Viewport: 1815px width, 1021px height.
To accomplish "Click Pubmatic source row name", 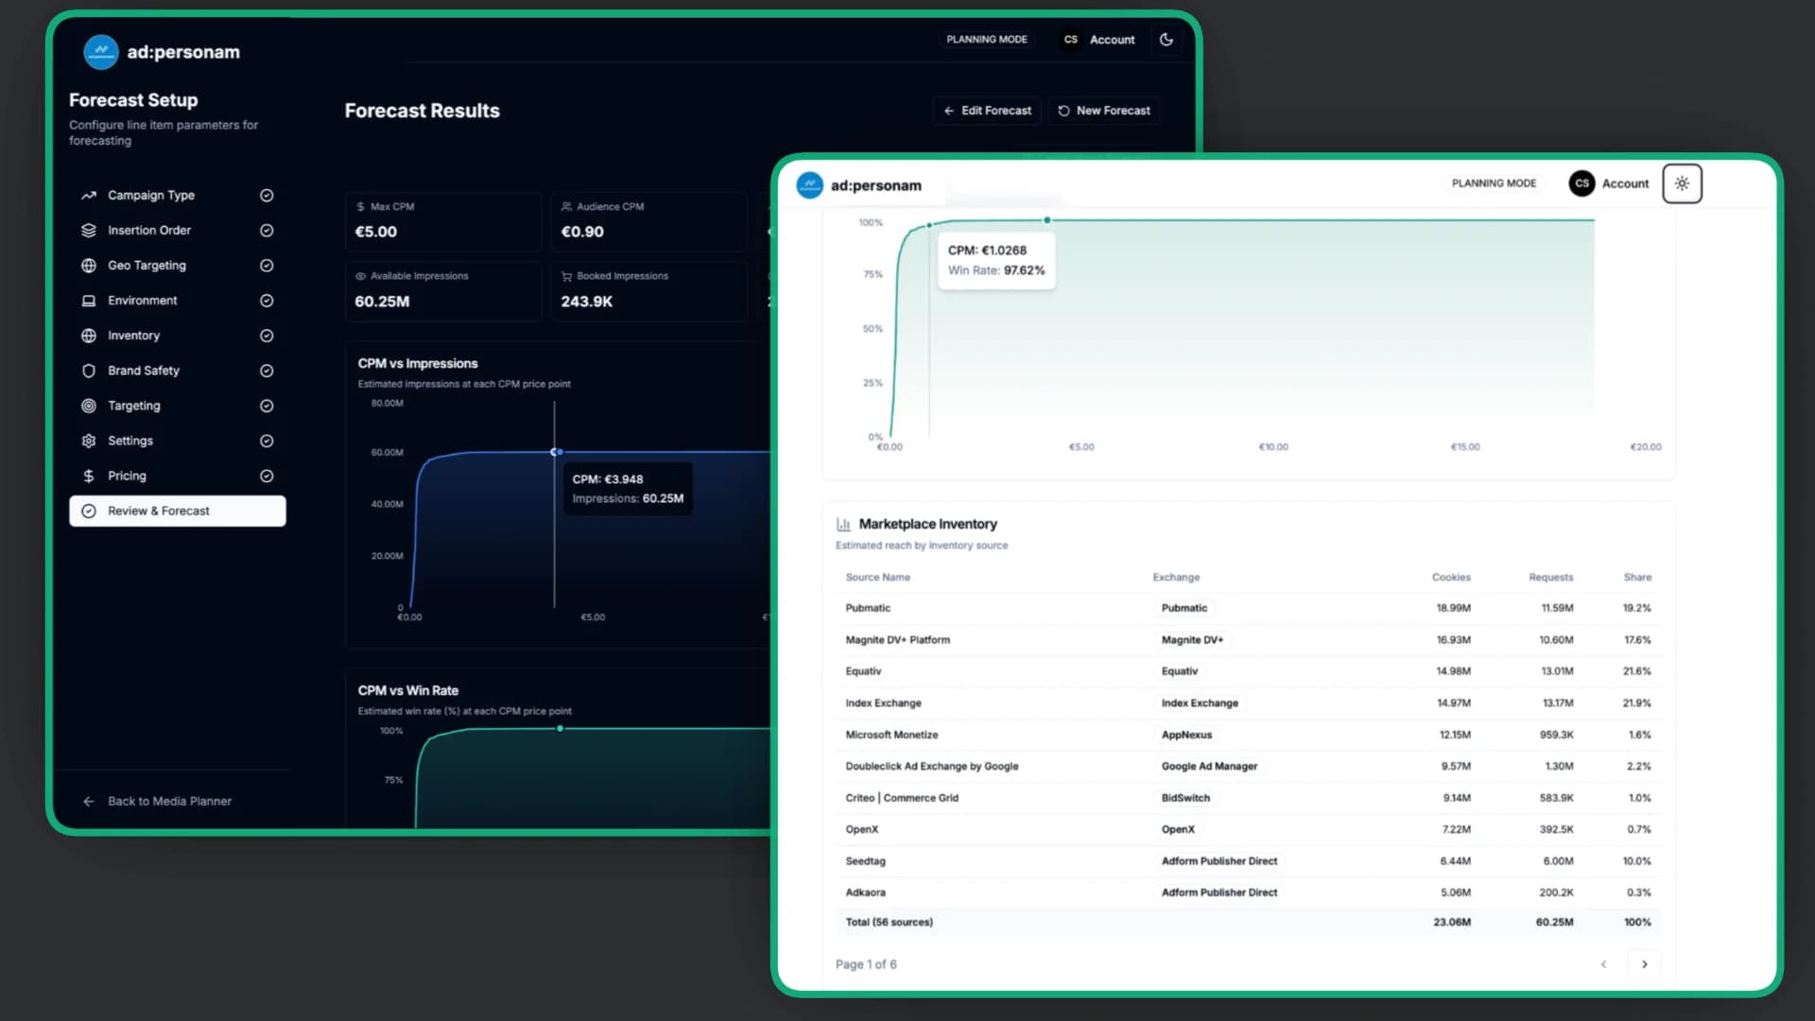I will tap(868, 608).
